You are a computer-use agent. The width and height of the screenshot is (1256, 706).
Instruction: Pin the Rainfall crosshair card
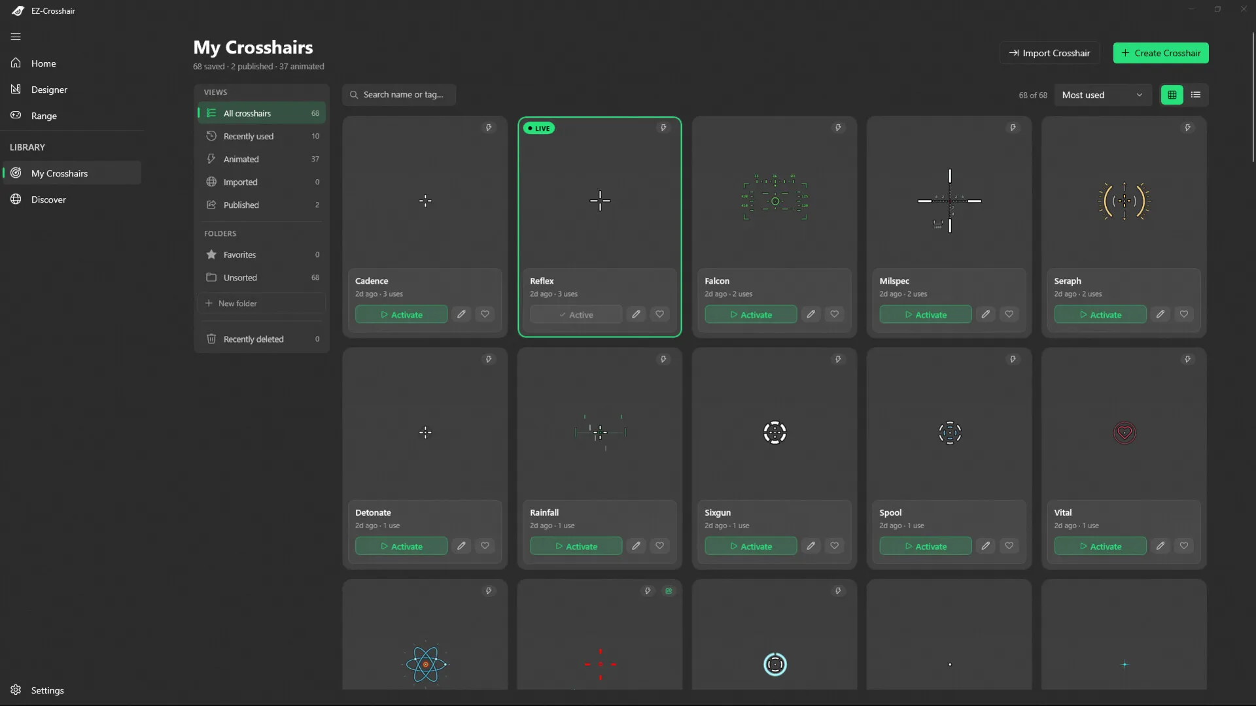tap(663, 360)
